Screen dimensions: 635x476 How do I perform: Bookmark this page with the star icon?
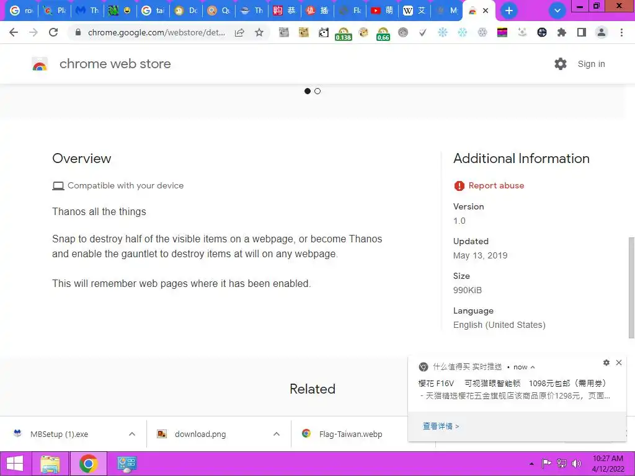pyautogui.click(x=259, y=32)
